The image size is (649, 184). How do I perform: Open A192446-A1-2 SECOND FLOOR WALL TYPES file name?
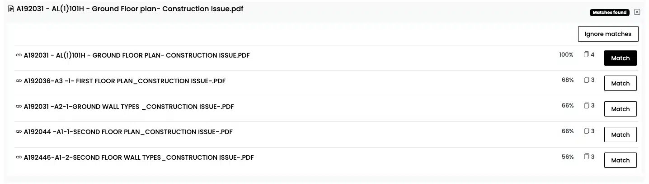click(139, 157)
